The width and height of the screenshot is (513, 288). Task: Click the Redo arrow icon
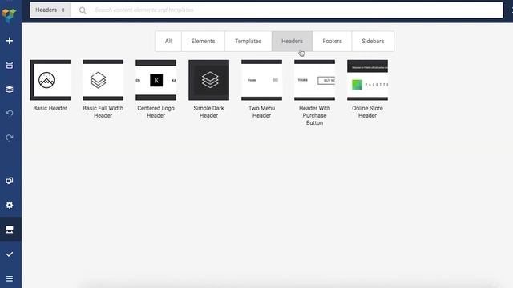click(10, 138)
